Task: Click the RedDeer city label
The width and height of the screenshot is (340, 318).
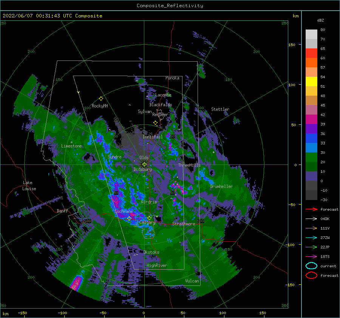Action: (160, 115)
